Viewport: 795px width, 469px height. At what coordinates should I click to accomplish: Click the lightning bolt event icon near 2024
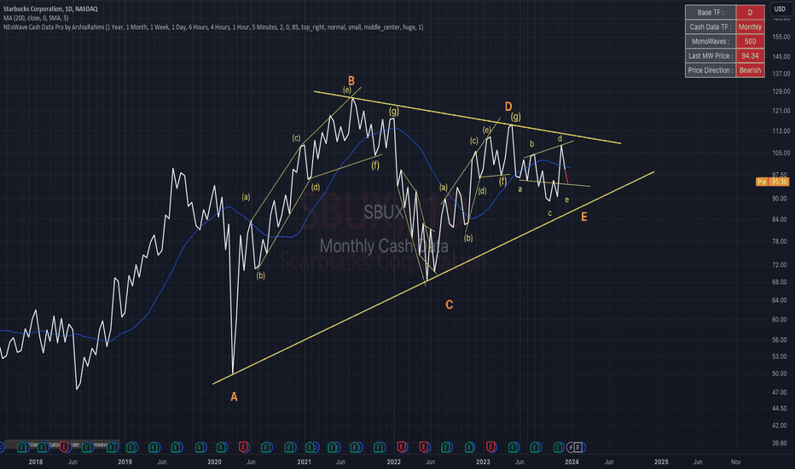(571, 447)
